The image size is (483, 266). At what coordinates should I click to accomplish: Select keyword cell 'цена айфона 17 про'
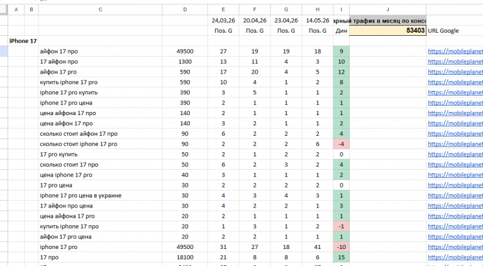tap(101, 113)
